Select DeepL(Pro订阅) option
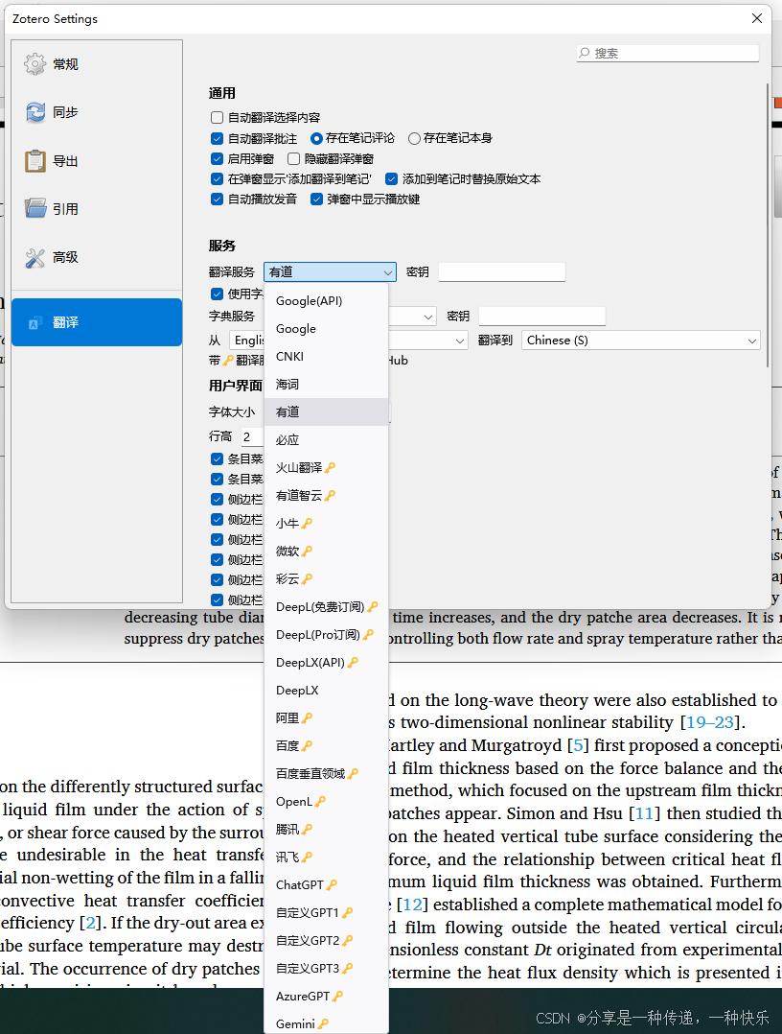This screenshot has height=1034, width=782. point(326,634)
